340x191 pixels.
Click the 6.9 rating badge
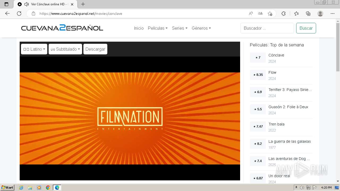tap(258, 92)
